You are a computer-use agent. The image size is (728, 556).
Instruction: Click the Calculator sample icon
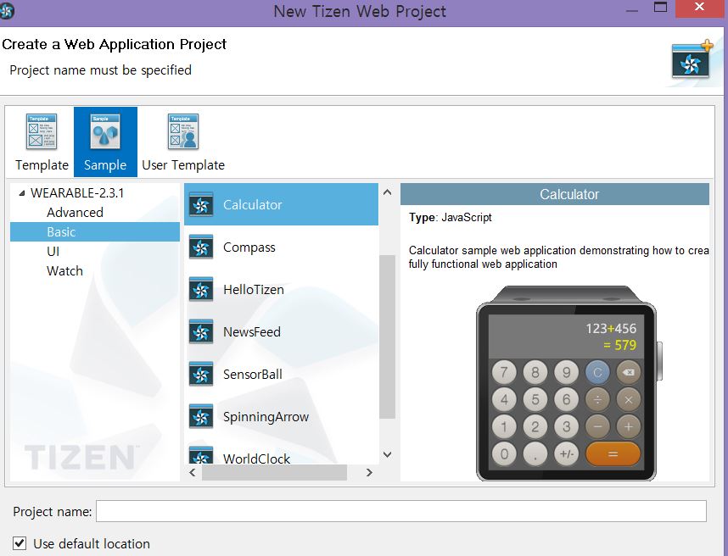pyautogui.click(x=201, y=204)
